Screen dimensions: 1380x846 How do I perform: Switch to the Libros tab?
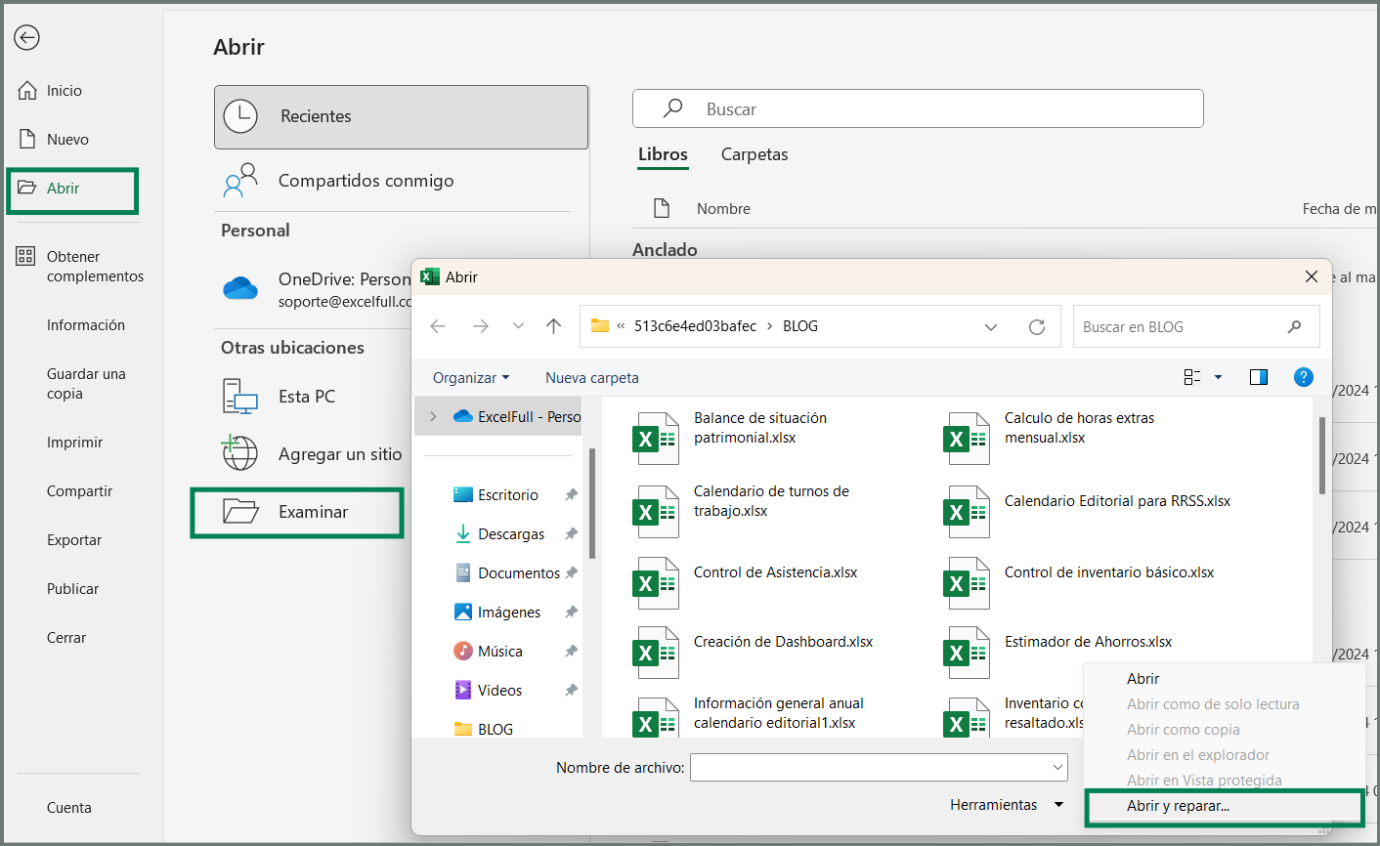[663, 154]
